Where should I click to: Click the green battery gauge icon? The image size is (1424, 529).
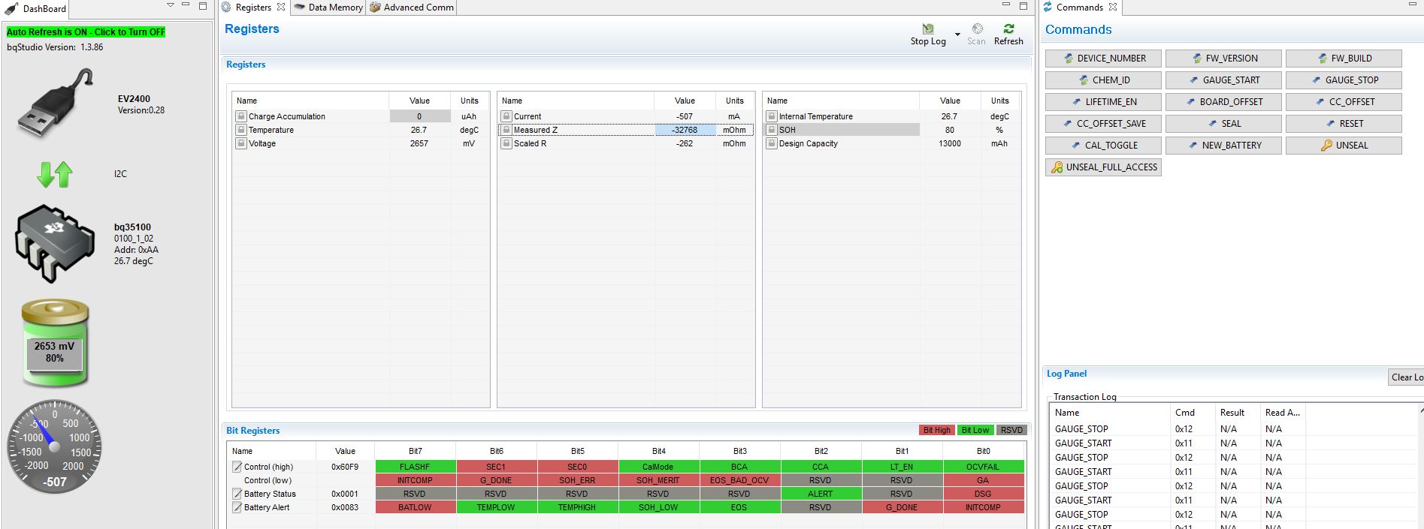coord(55,343)
